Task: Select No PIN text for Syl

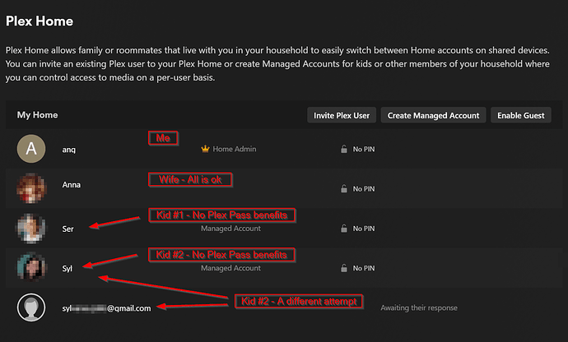Action: pyautogui.click(x=364, y=268)
